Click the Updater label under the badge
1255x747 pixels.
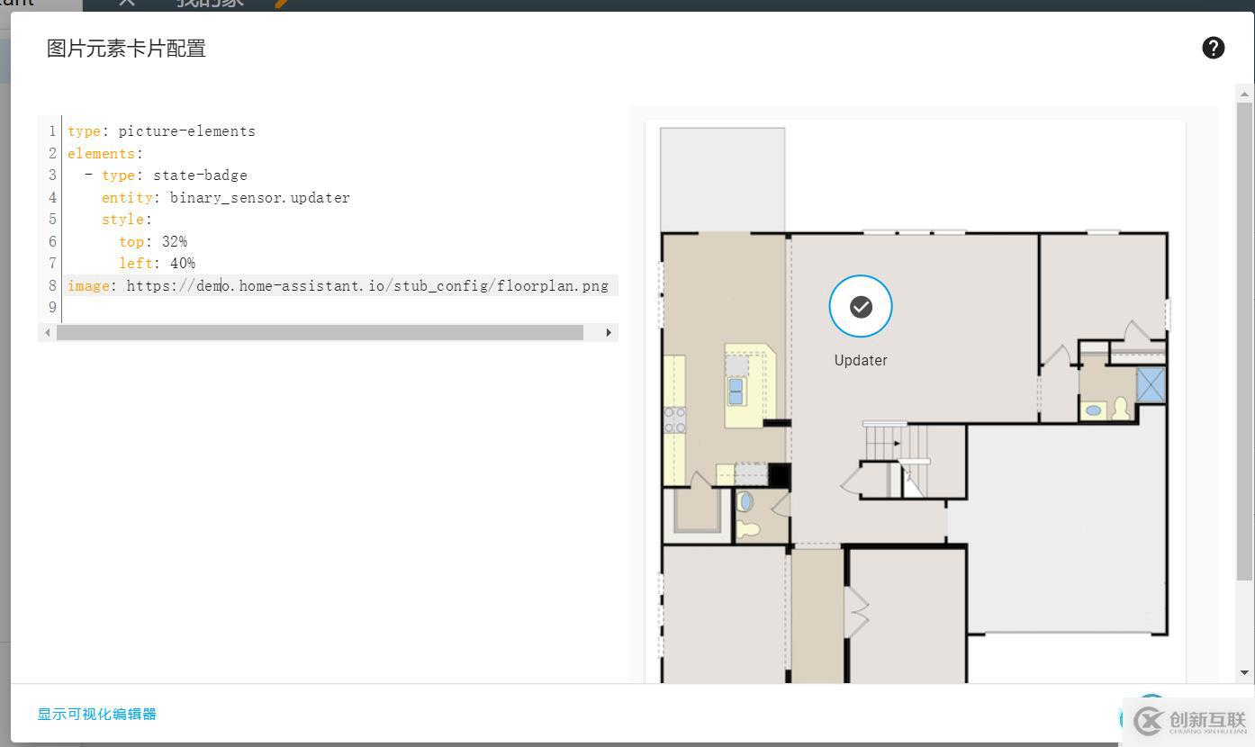[861, 360]
